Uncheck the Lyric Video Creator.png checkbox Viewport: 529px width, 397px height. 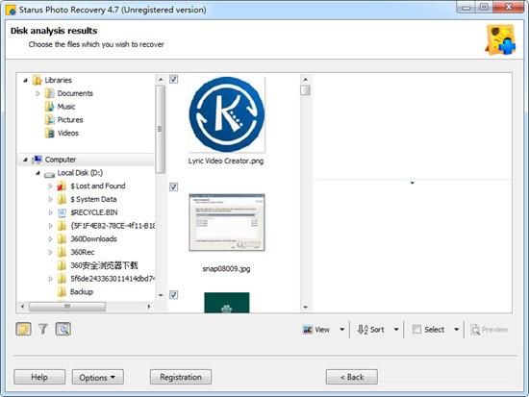(x=174, y=79)
